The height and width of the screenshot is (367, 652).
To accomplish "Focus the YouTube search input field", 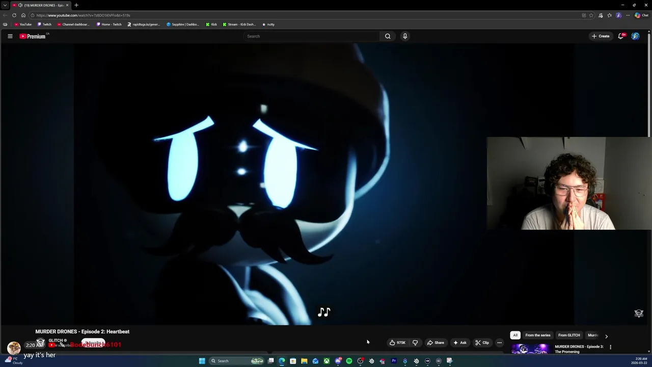I will (312, 36).
